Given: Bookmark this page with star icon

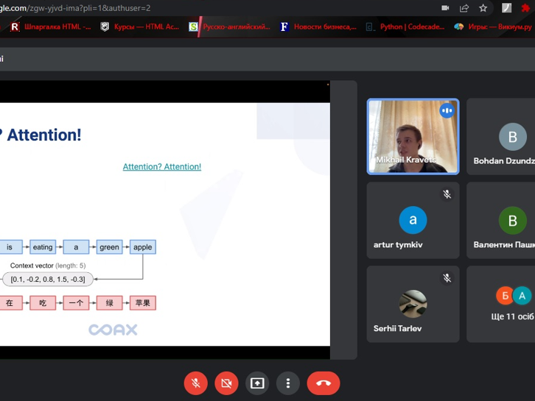Looking at the screenshot, I should click(483, 8).
